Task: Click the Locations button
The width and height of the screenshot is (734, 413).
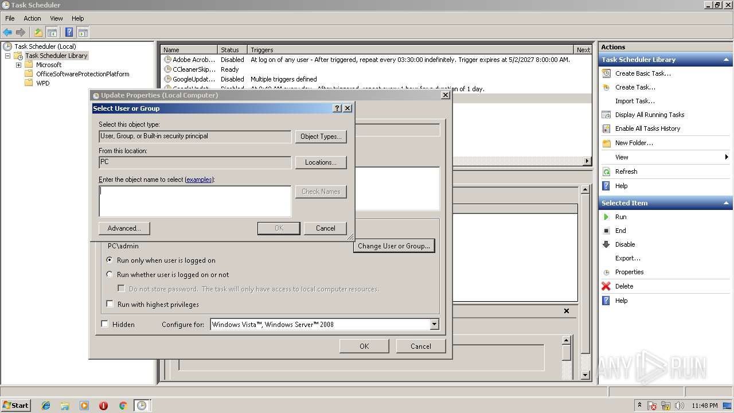Action: [321, 162]
